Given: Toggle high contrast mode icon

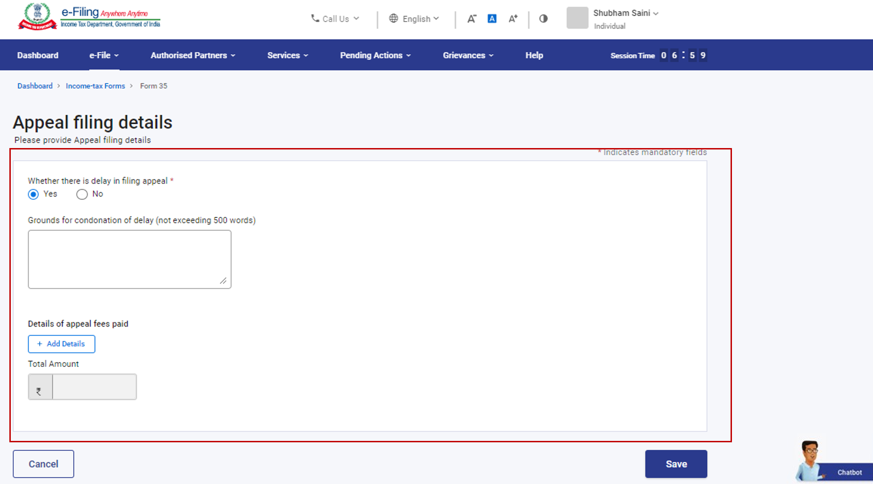Looking at the screenshot, I should point(543,19).
